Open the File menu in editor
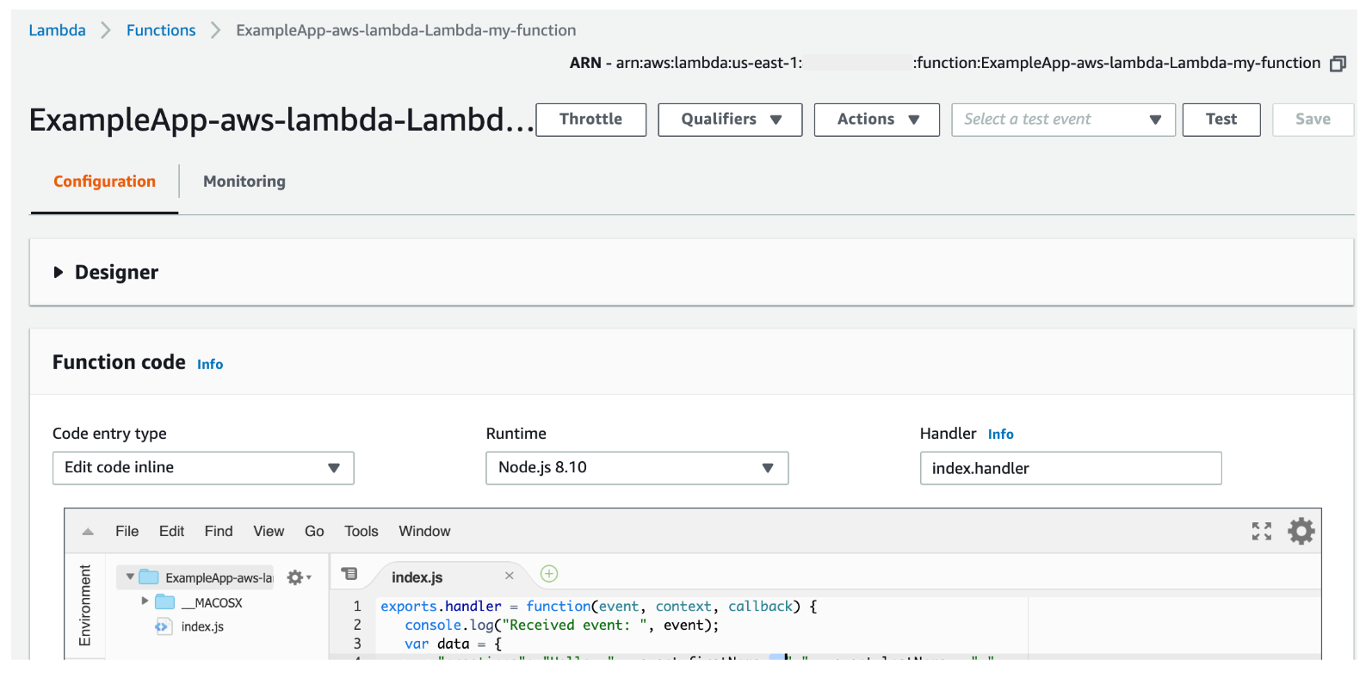The image size is (1372, 678). click(x=127, y=532)
